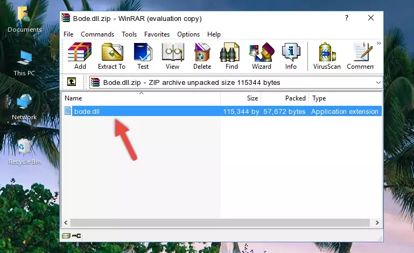Open This PC desktop icon
The width and height of the screenshot is (414, 253).
click(24, 63)
